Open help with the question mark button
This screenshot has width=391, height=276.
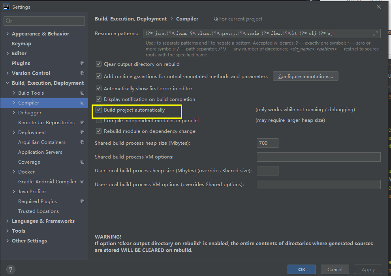click(x=11, y=269)
